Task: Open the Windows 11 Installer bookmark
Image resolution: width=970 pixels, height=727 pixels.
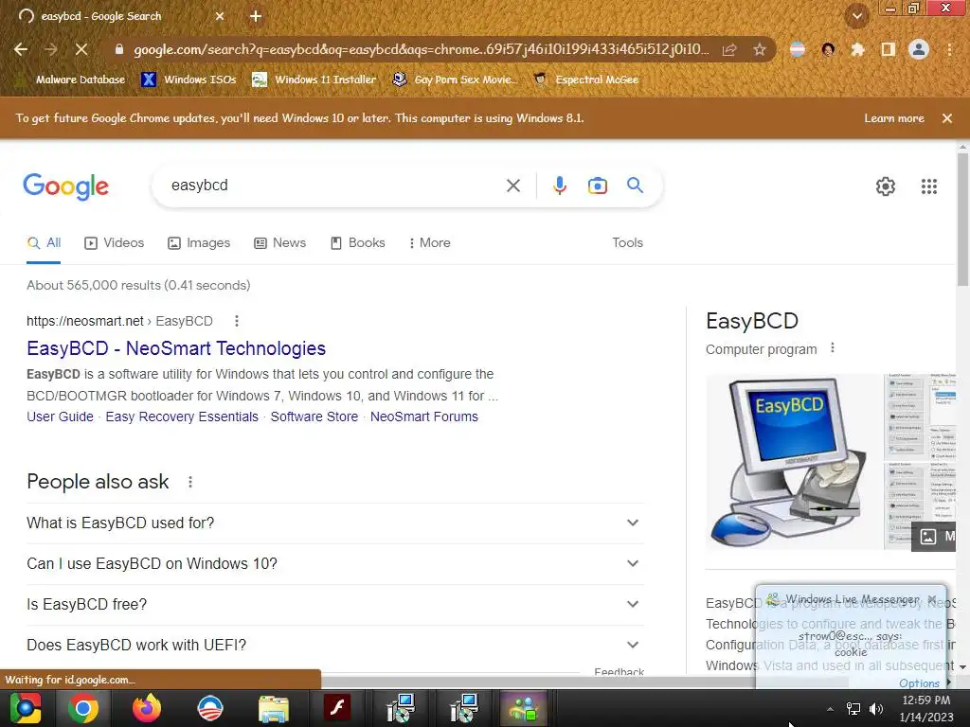Action: (314, 80)
